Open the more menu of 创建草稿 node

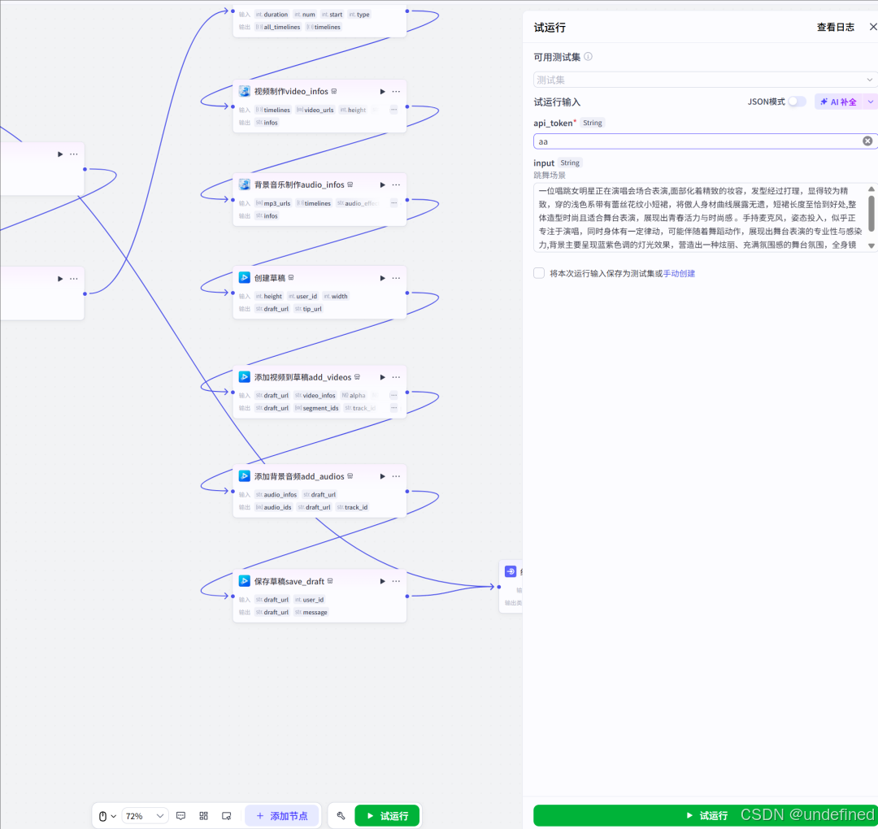(x=396, y=278)
